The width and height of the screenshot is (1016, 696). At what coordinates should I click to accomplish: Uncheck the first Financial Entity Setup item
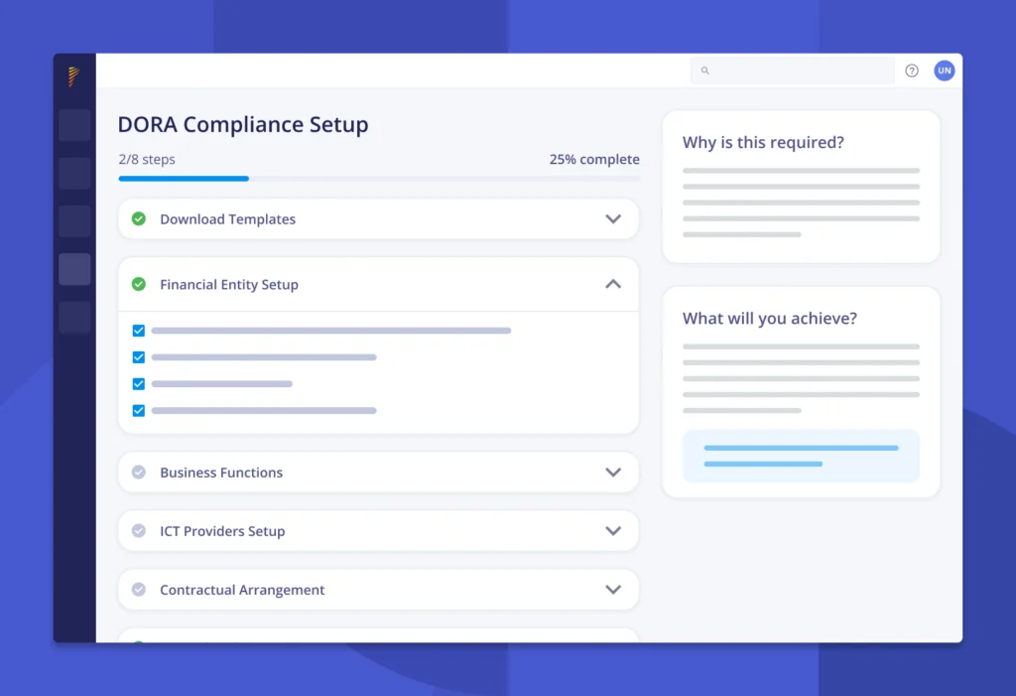coord(139,331)
